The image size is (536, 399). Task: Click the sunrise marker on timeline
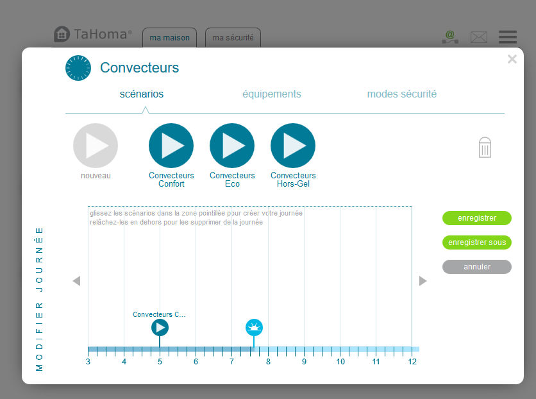point(254,328)
